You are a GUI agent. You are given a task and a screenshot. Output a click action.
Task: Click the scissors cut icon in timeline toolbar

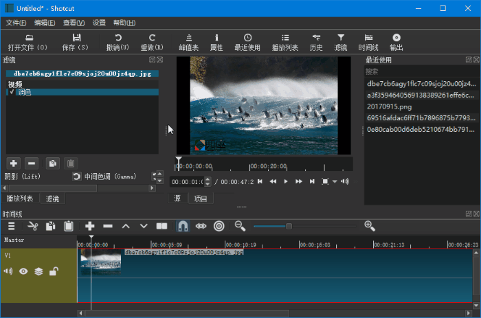tap(32, 225)
